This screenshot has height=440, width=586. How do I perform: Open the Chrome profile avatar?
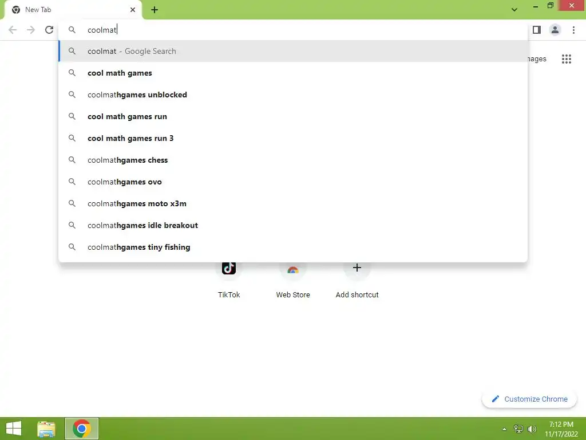[x=555, y=30]
